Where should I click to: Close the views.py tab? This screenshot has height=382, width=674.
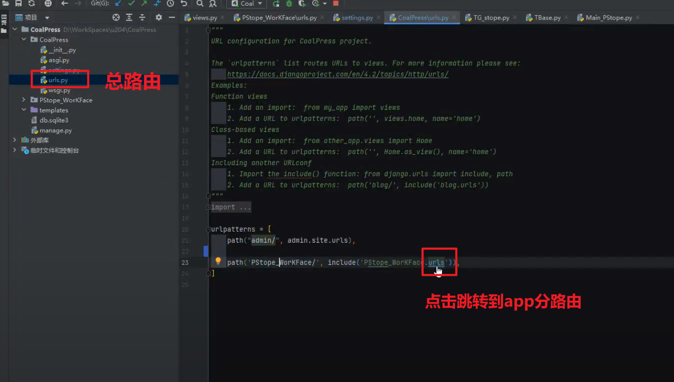click(x=222, y=17)
